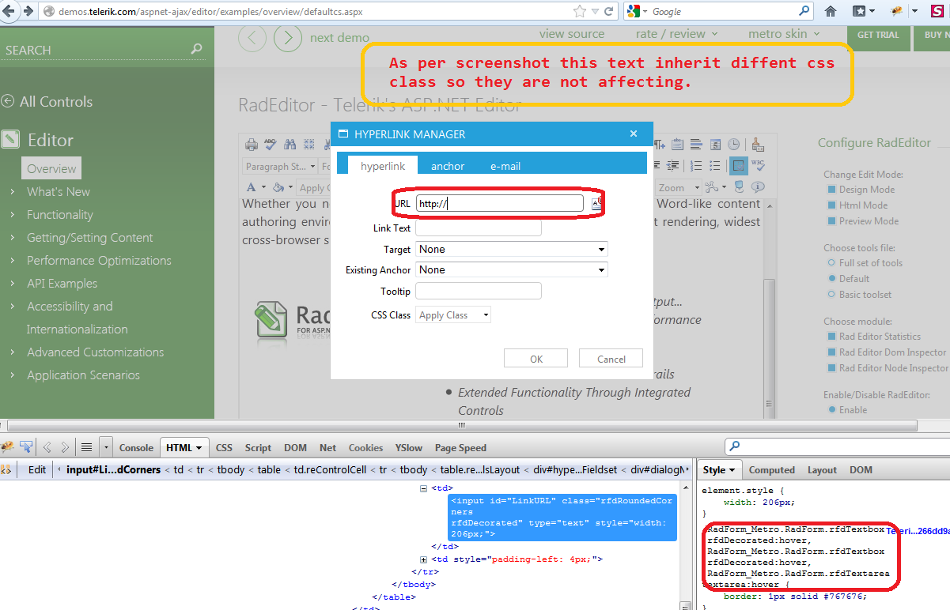The width and height of the screenshot is (950, 610).
Task: Click the bookmark star in address bar
Action: (581, 11)
